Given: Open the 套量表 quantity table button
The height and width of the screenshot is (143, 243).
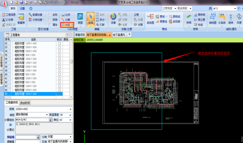Looking at the screenshot, I should 21,19.
